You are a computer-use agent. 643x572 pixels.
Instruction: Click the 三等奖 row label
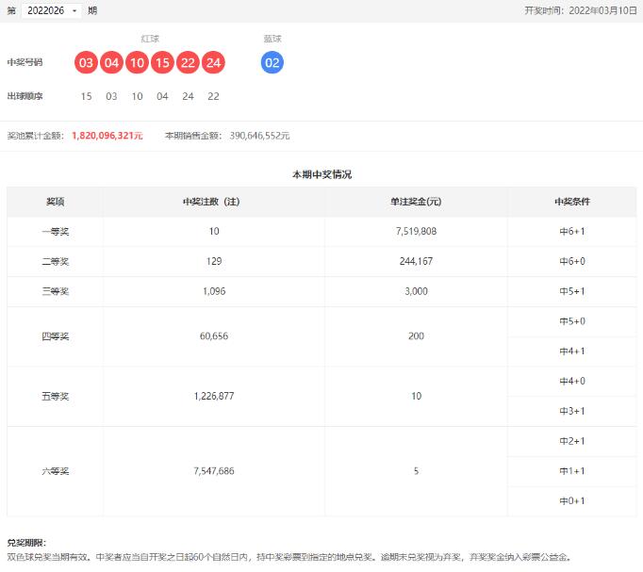(x=55, y=291)
